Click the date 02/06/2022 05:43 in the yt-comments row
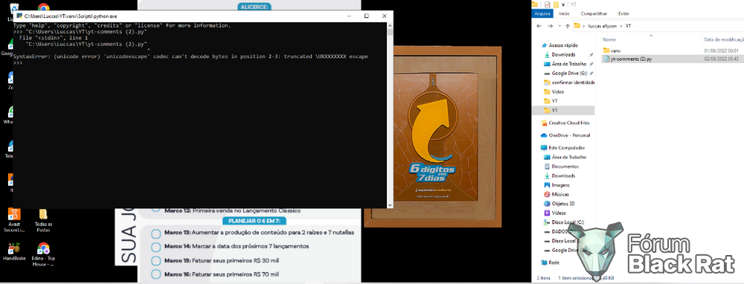 [x=721, y=59]
